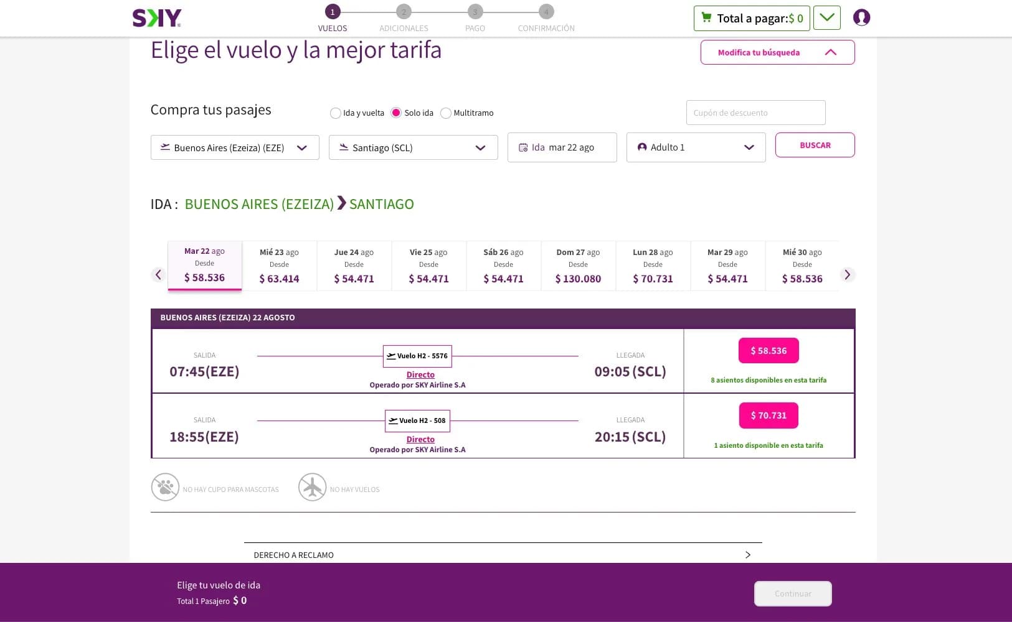
Task: Select the Mié 23 ago date tab
Action: pos(279,266)
